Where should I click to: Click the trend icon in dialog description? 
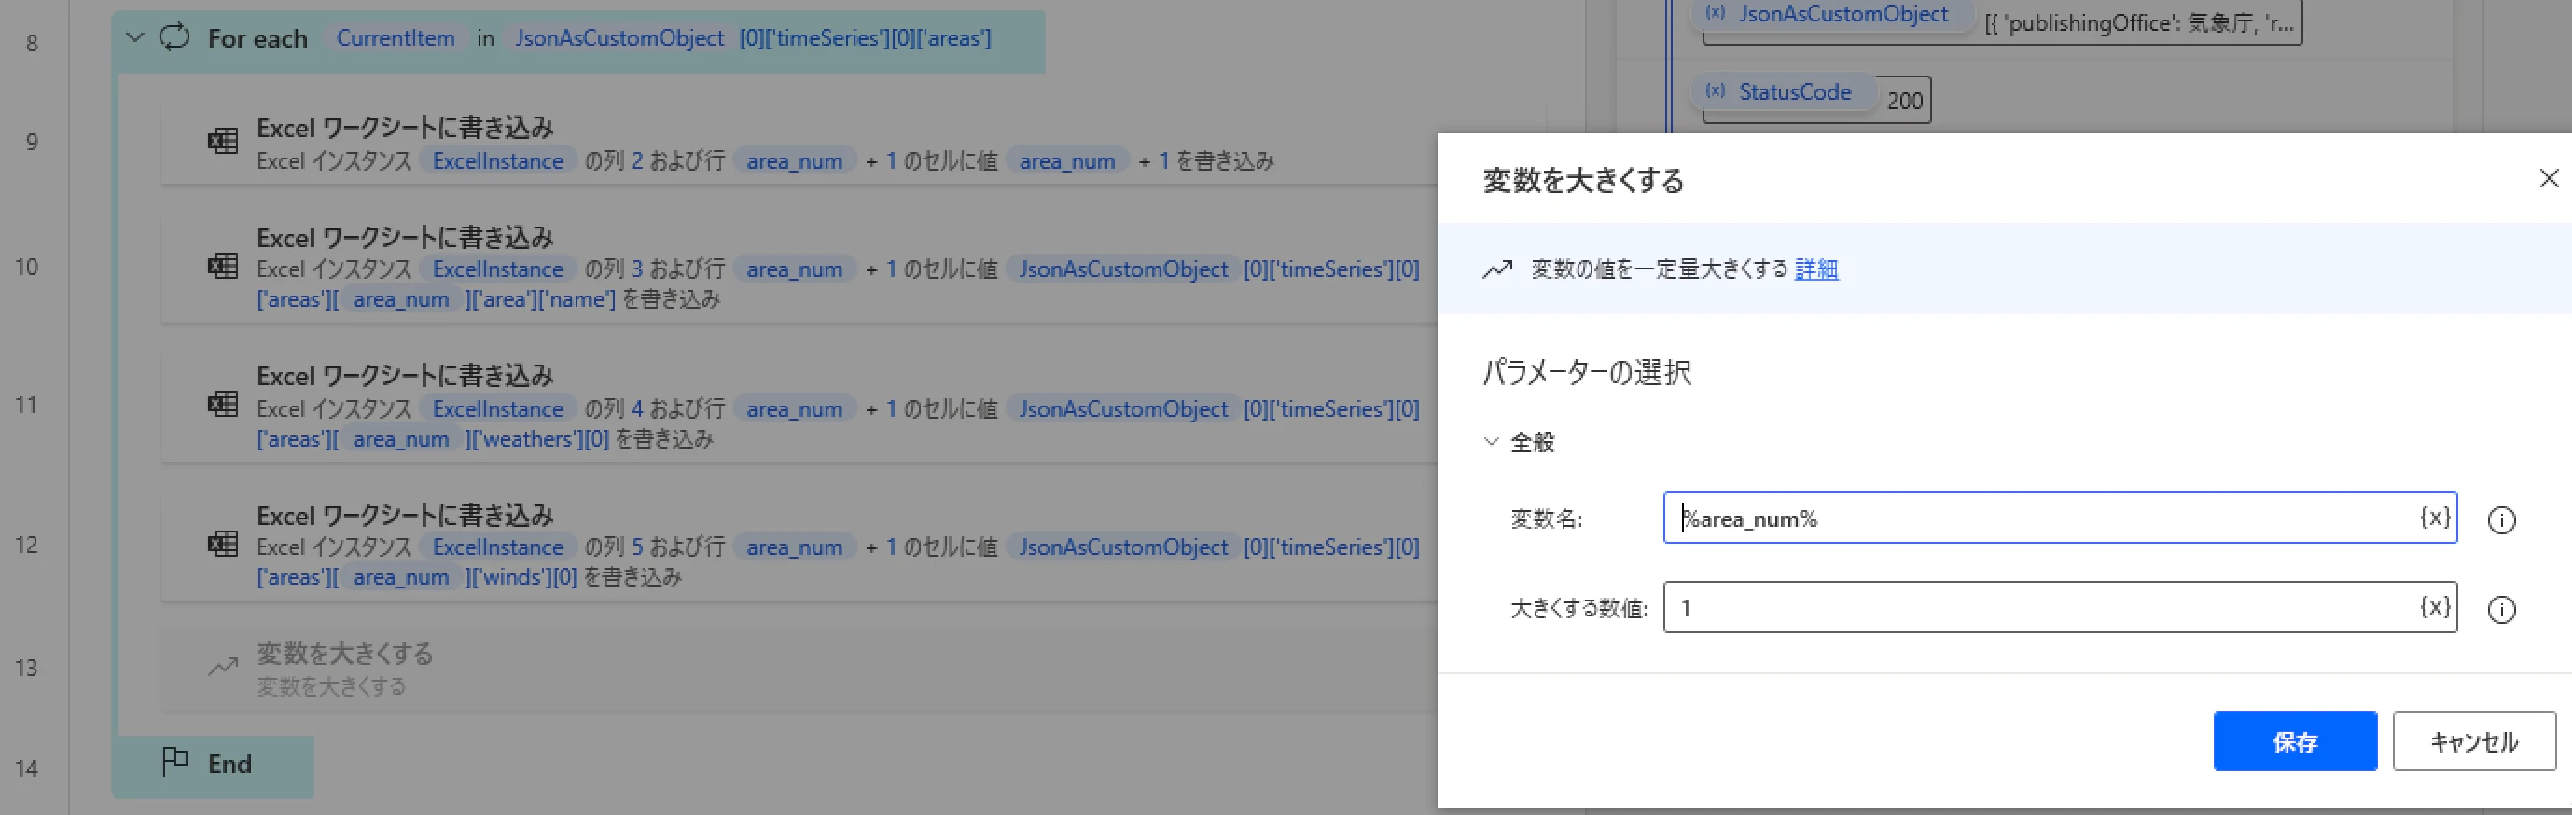[1496, 269]
